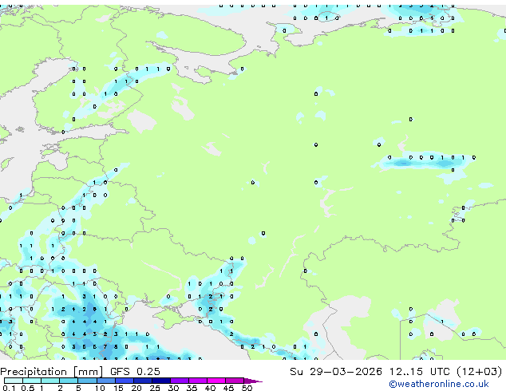Click the legend label '50'
Image resolution: width=506 pixels, height=391 pixels.
click(247, 388)
